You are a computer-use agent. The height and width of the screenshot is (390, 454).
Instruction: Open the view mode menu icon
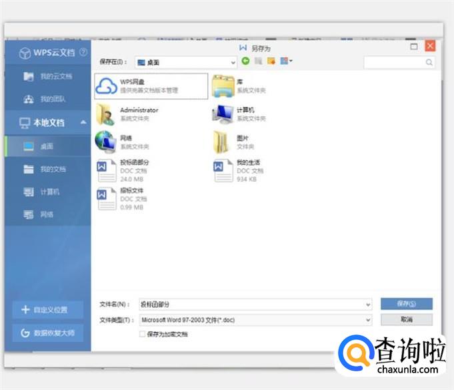click(x=286, y=61)
